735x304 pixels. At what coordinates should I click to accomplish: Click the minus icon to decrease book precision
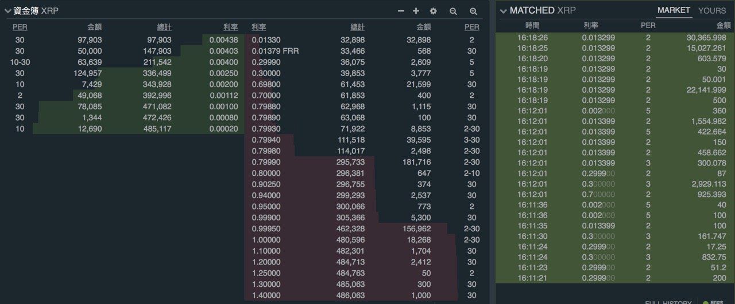tap(401, 11)
